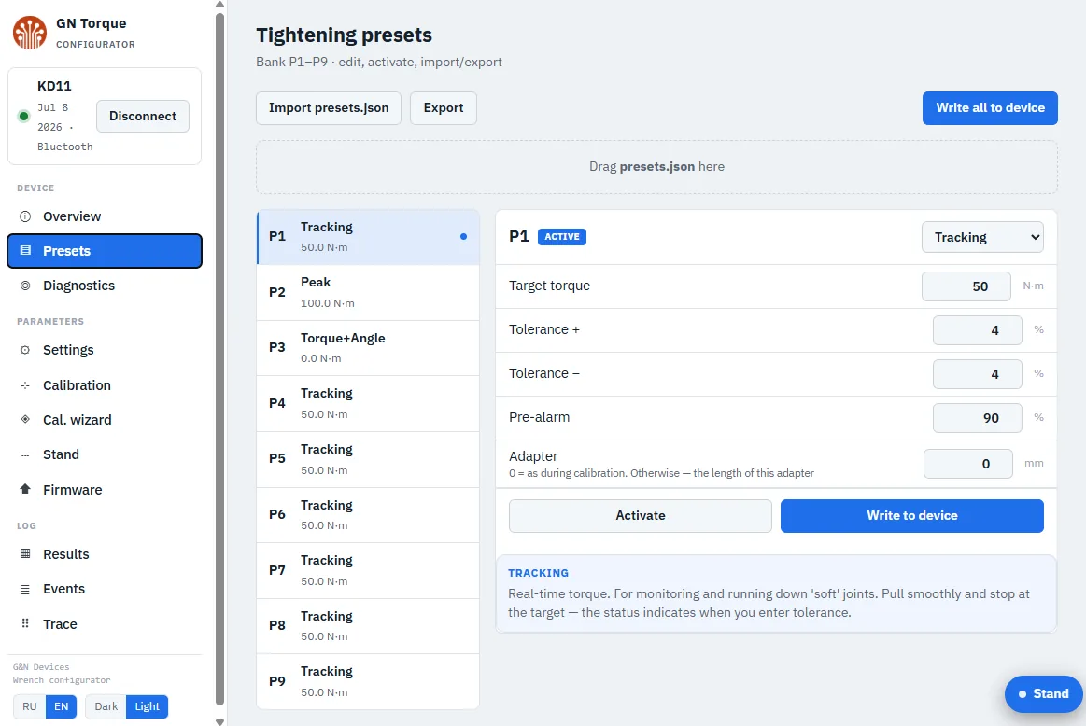The height and width of the screenshot is (726, 1086).
Task: Open the Overview page
Action: pyautogui.click(x=105, y=216)
